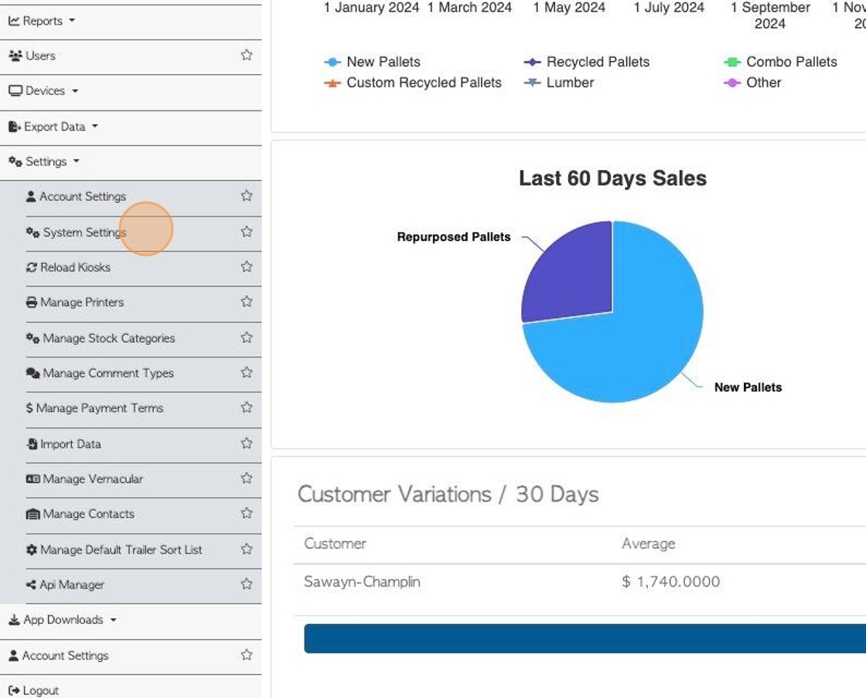Star Manage Default Trailer Sort List

pyautogui.click(x=247, y=549)
